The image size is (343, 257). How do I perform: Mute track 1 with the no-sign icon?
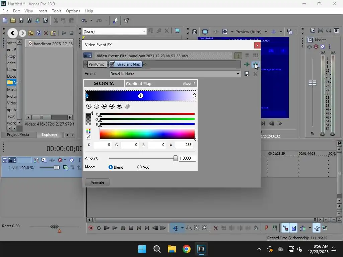pyautogui.click(x=72, y=160)
